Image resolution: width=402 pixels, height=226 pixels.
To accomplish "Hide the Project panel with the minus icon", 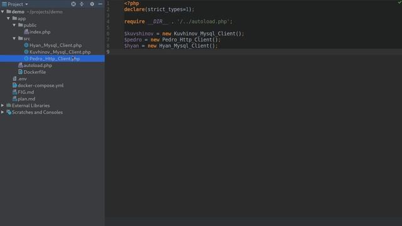I will (100, 4).
